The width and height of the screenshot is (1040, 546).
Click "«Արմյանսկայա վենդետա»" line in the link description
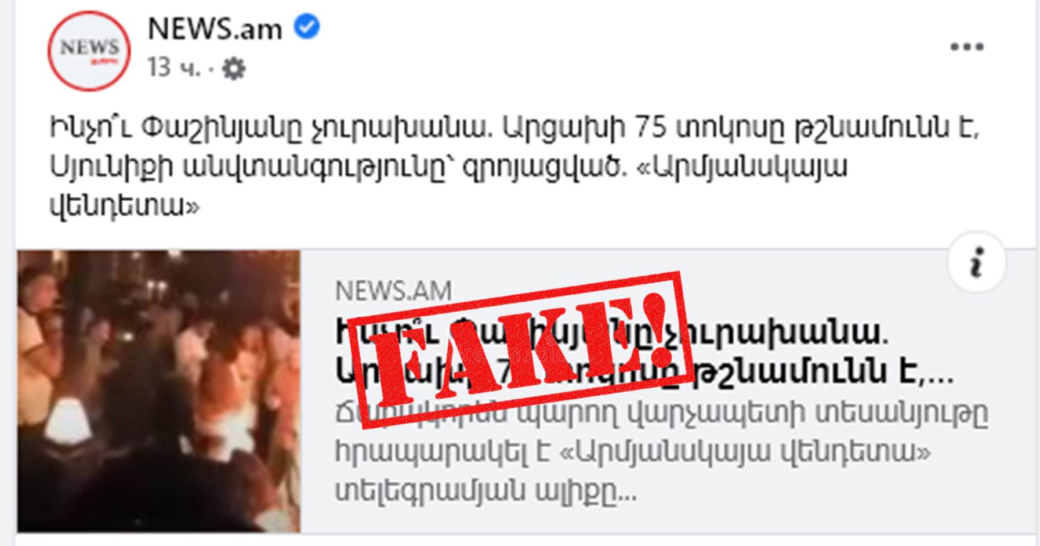(x=745, y=451)
